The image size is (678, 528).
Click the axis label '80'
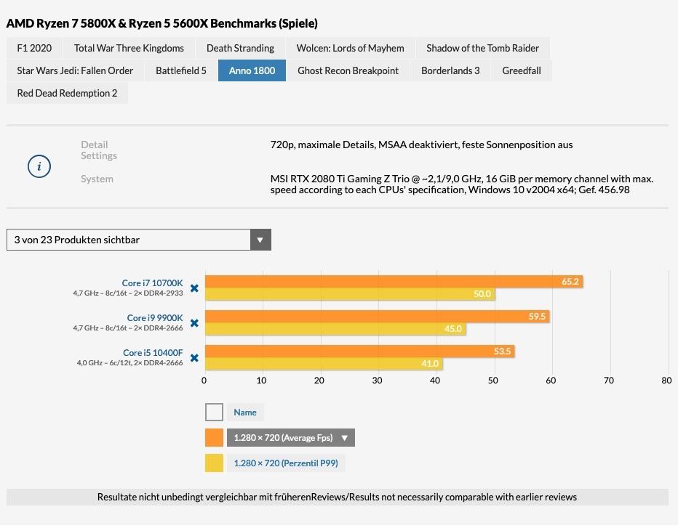(x=666, y=381)
